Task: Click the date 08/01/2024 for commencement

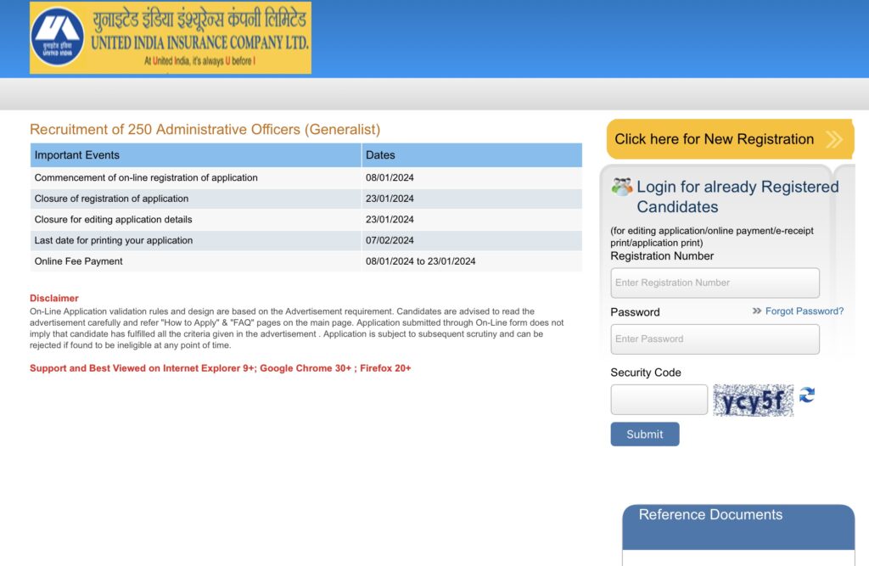Action: pyautogui.click(x=390, y=178)
